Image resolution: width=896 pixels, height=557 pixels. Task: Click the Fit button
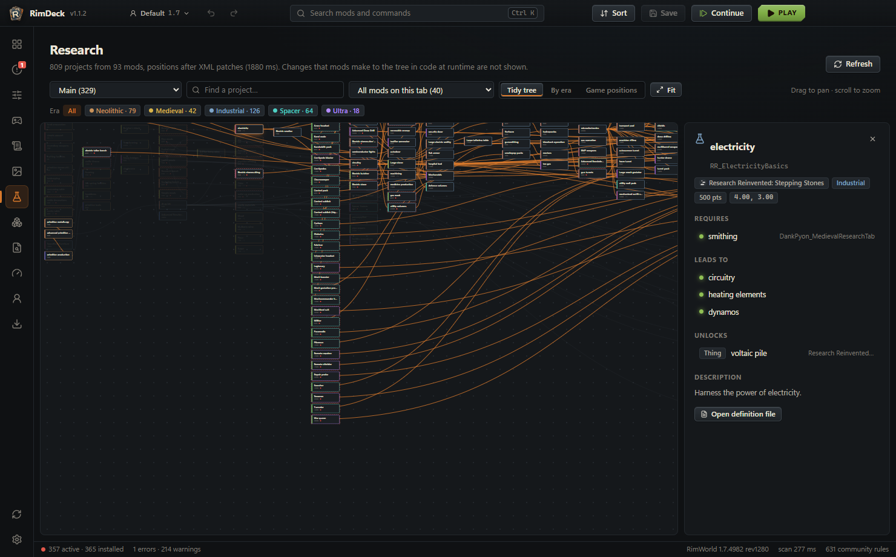coord(666,90)
